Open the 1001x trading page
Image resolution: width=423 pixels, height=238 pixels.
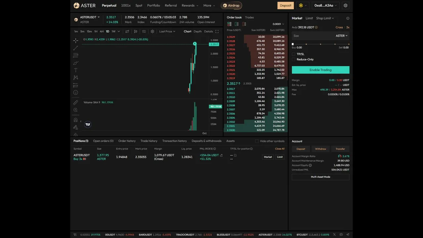coord(126,5)
